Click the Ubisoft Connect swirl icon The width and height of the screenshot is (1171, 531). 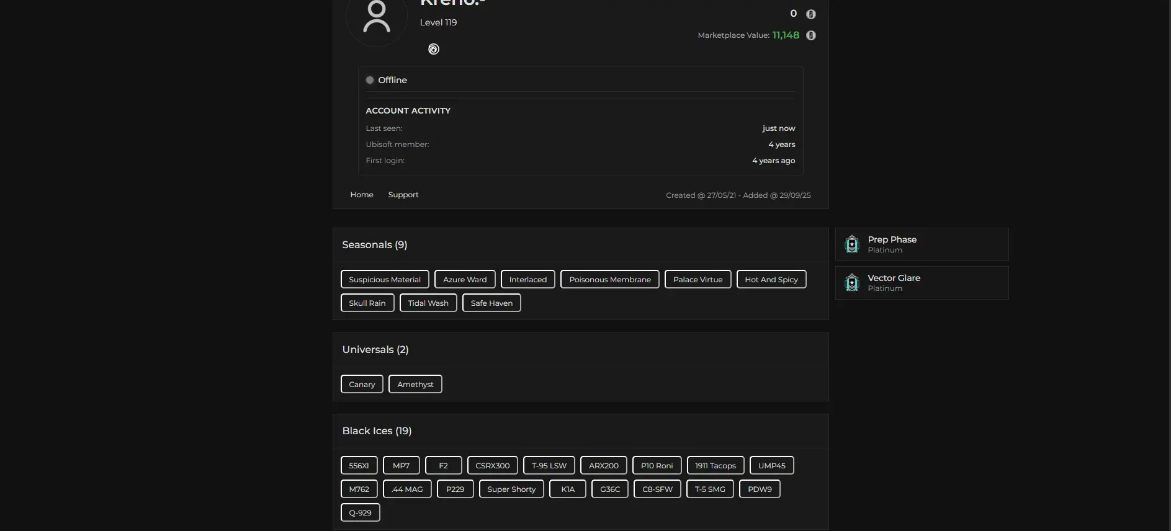pos(434,49)
